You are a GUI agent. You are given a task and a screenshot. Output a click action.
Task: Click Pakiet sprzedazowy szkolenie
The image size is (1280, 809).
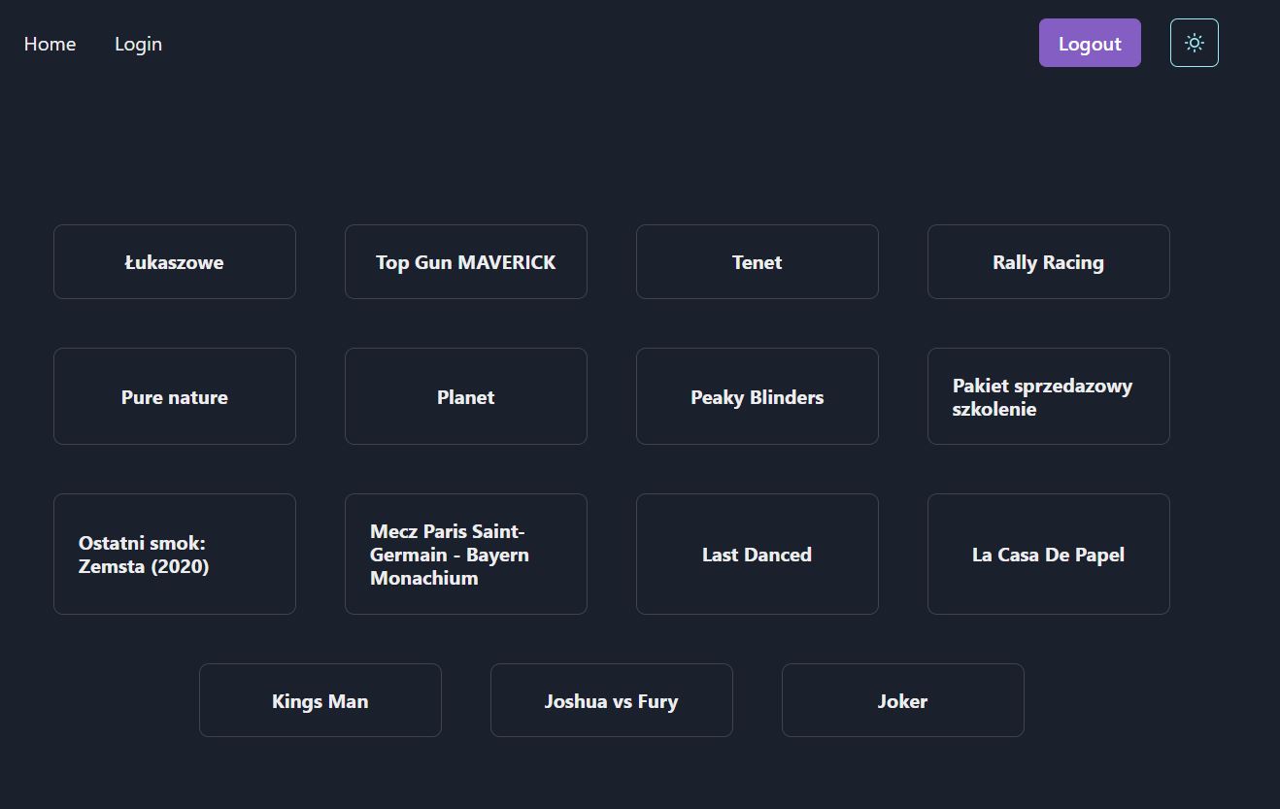point(1048,396)
